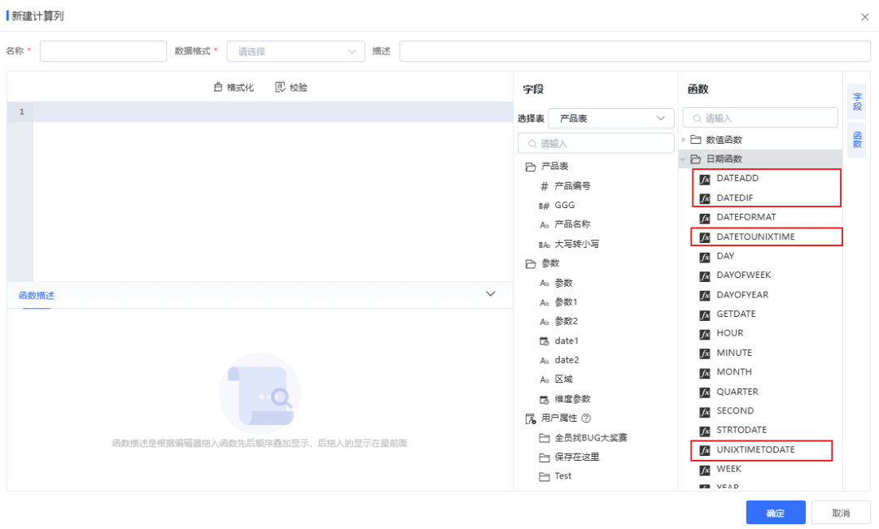Viewport: 879px width, 529px height.
Task: Open the 数据格式 dropdown showing 请选择
Action: click(x=295, y=50)
